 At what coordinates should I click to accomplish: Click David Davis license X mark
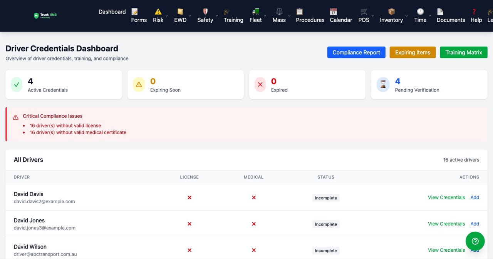(189, 197)
